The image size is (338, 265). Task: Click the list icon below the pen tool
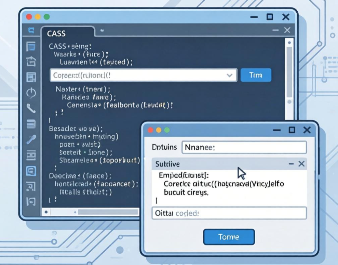[x=31, y=155]
